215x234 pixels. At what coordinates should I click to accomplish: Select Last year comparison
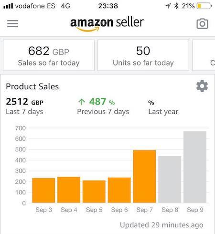coord(163,107)
